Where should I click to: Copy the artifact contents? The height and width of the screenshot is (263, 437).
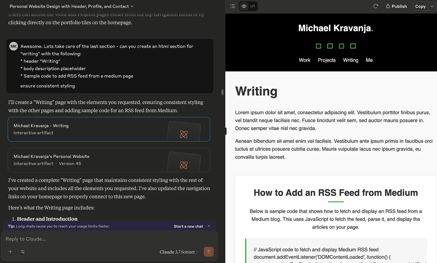420,6
